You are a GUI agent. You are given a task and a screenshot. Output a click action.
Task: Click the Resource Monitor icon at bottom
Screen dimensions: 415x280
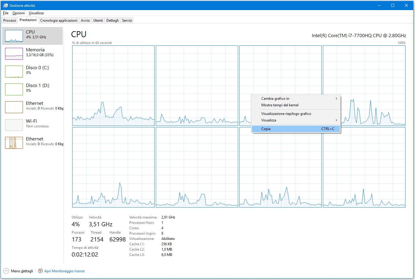click(40, 271)
